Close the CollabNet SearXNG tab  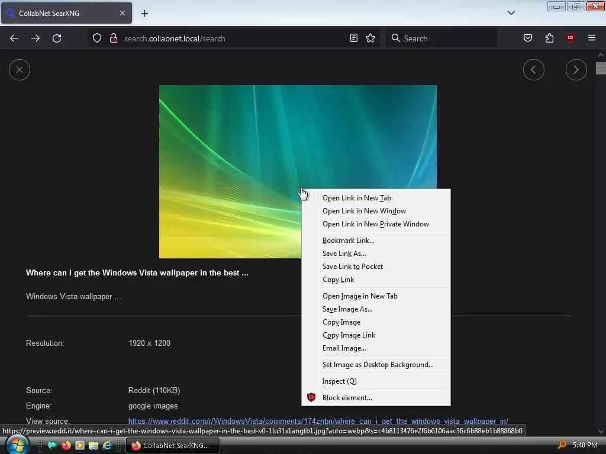[x=123, y=13]
